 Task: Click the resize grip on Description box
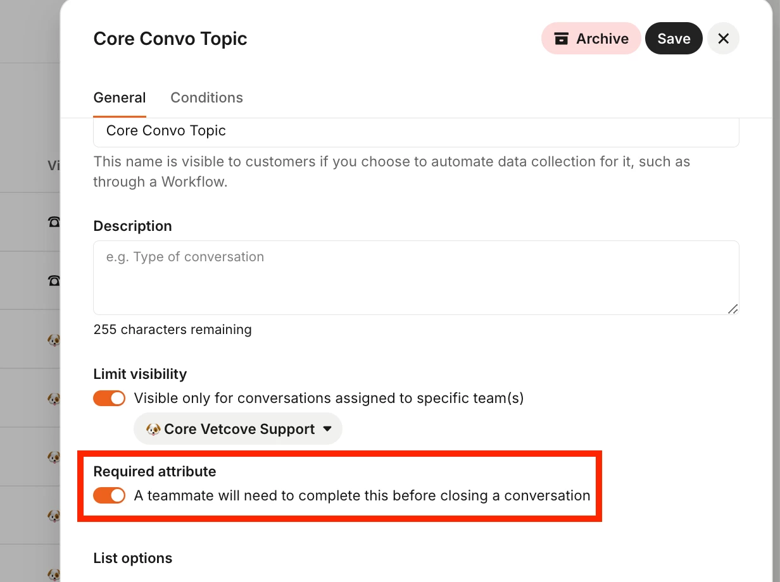(x=733, y=309)
